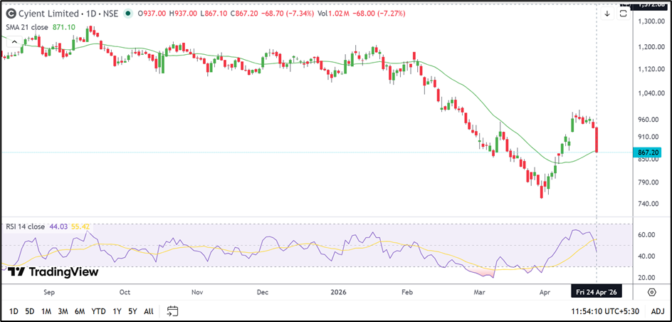Image resolution: width=672 pixels, height=322 pixels.
Task: Click the TradingView logo
Action: (53, 271)
